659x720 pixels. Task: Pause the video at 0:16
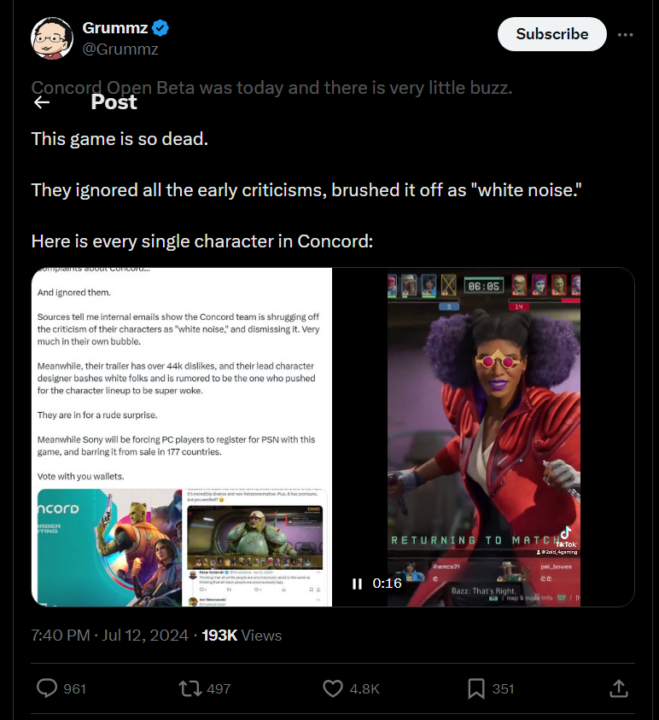[x=357, y=584]
